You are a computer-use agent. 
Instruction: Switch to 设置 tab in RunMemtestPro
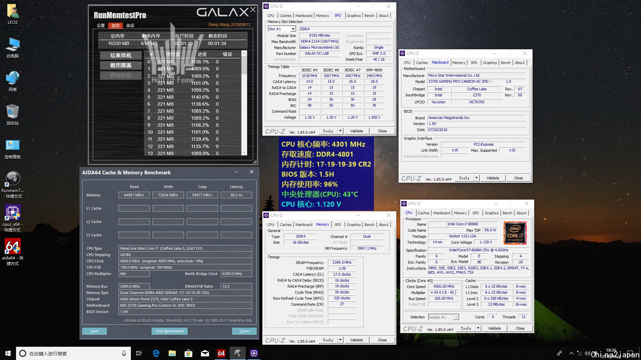point(101,26)
